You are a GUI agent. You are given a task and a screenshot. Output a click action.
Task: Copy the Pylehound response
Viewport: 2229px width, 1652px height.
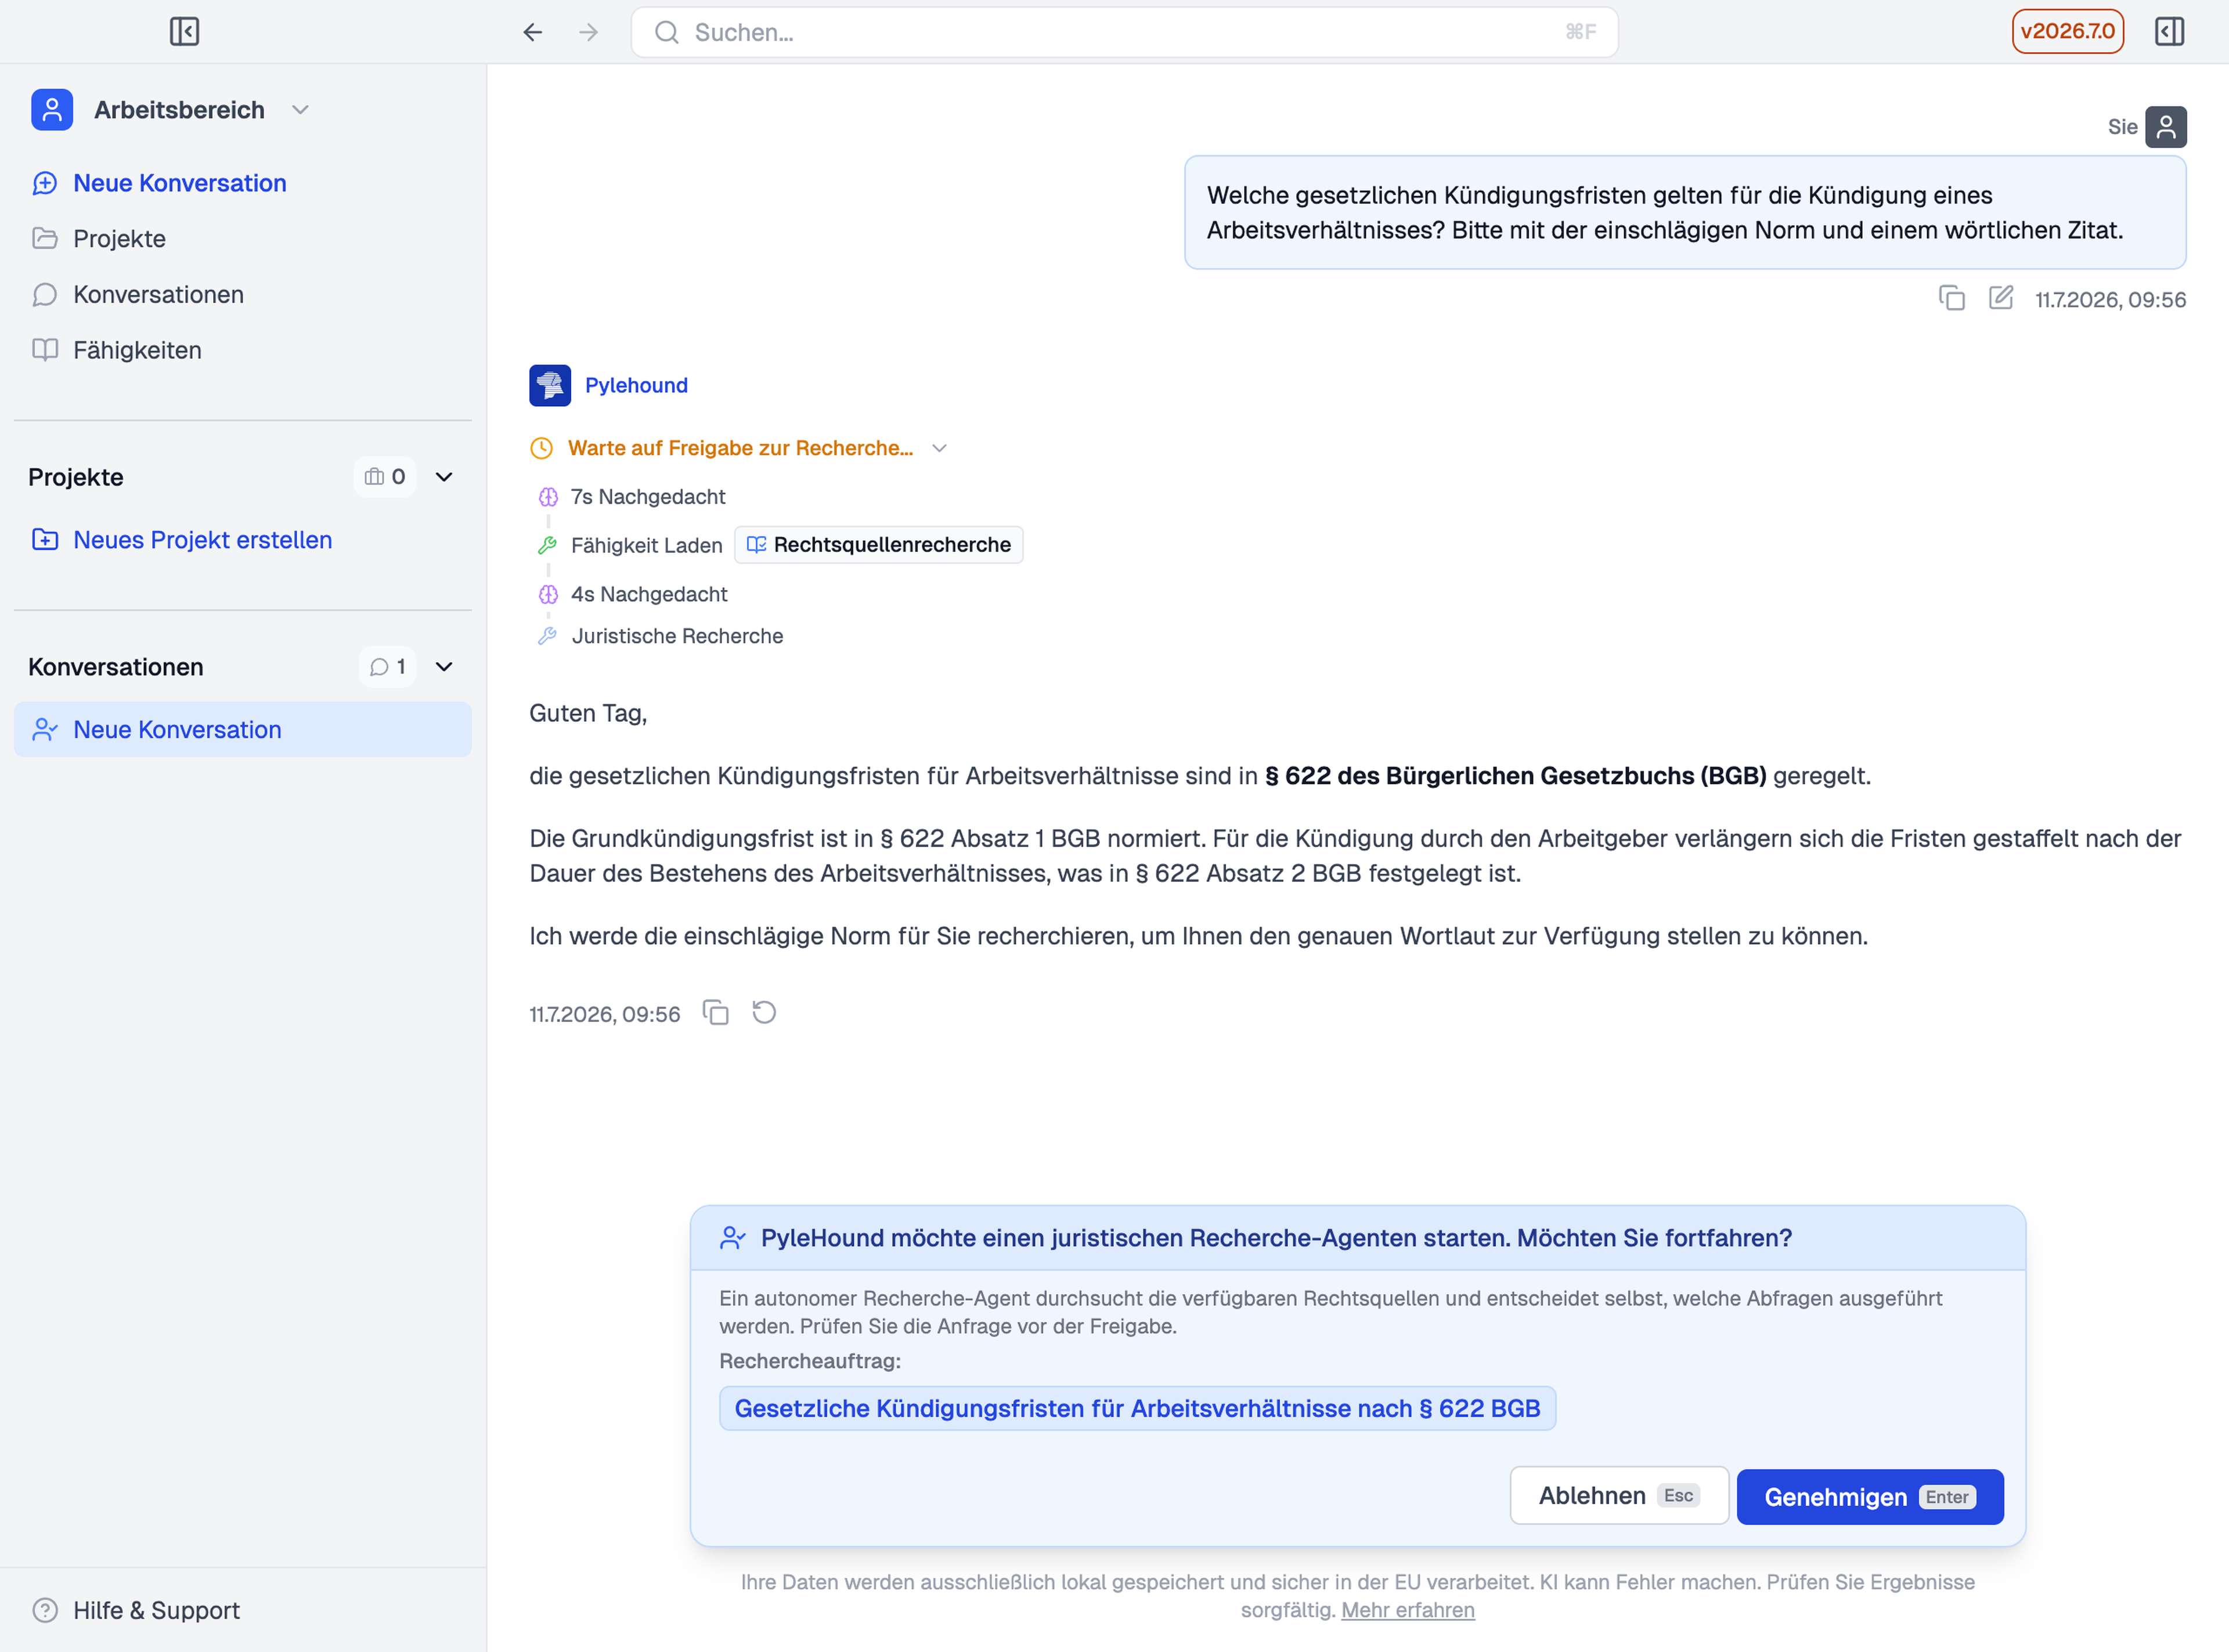(715, 1013)
